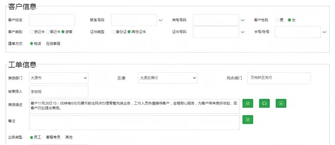Click the 客户姓名 input field
This screenshot has height=145, width=335.
52,20
